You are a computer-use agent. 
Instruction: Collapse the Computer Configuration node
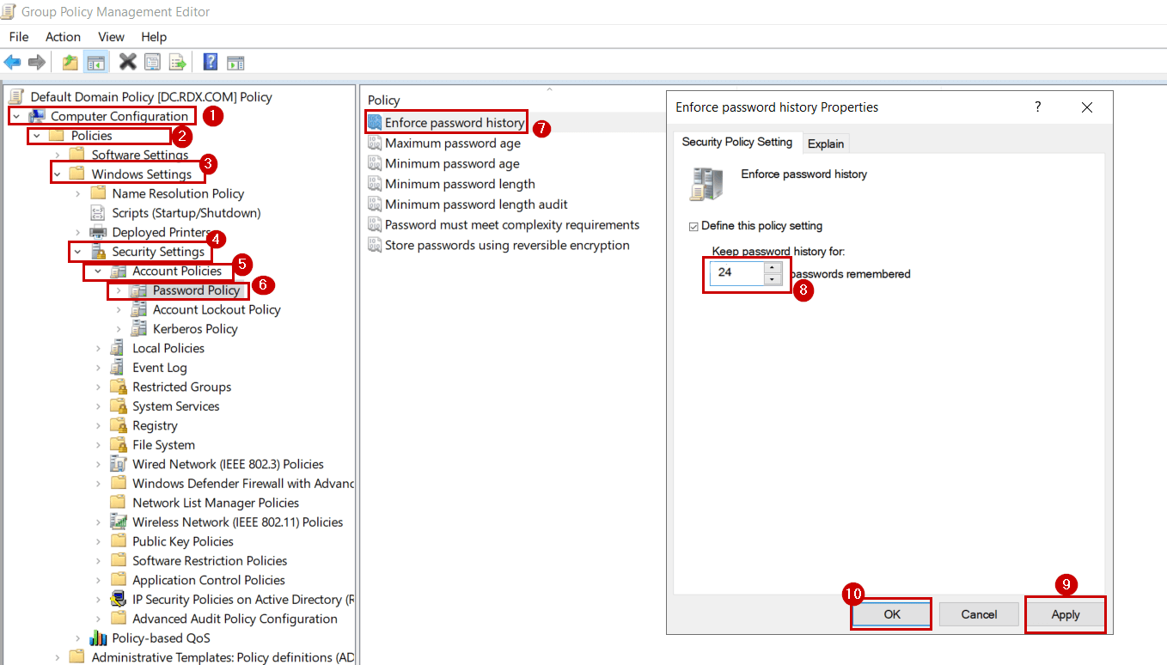[16, 115]
